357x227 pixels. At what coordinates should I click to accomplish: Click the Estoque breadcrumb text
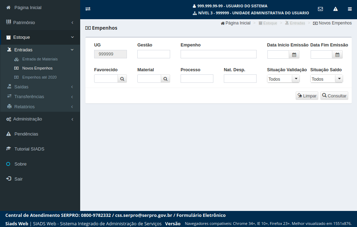click(x=270, y=23)
